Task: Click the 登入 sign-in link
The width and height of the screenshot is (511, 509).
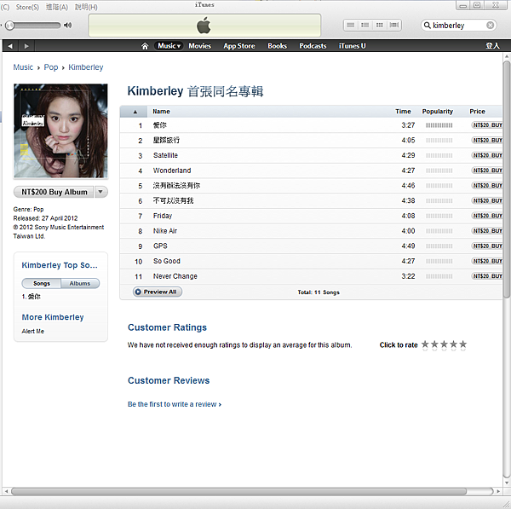Action: pyautogui.click(x=492, y=46)
